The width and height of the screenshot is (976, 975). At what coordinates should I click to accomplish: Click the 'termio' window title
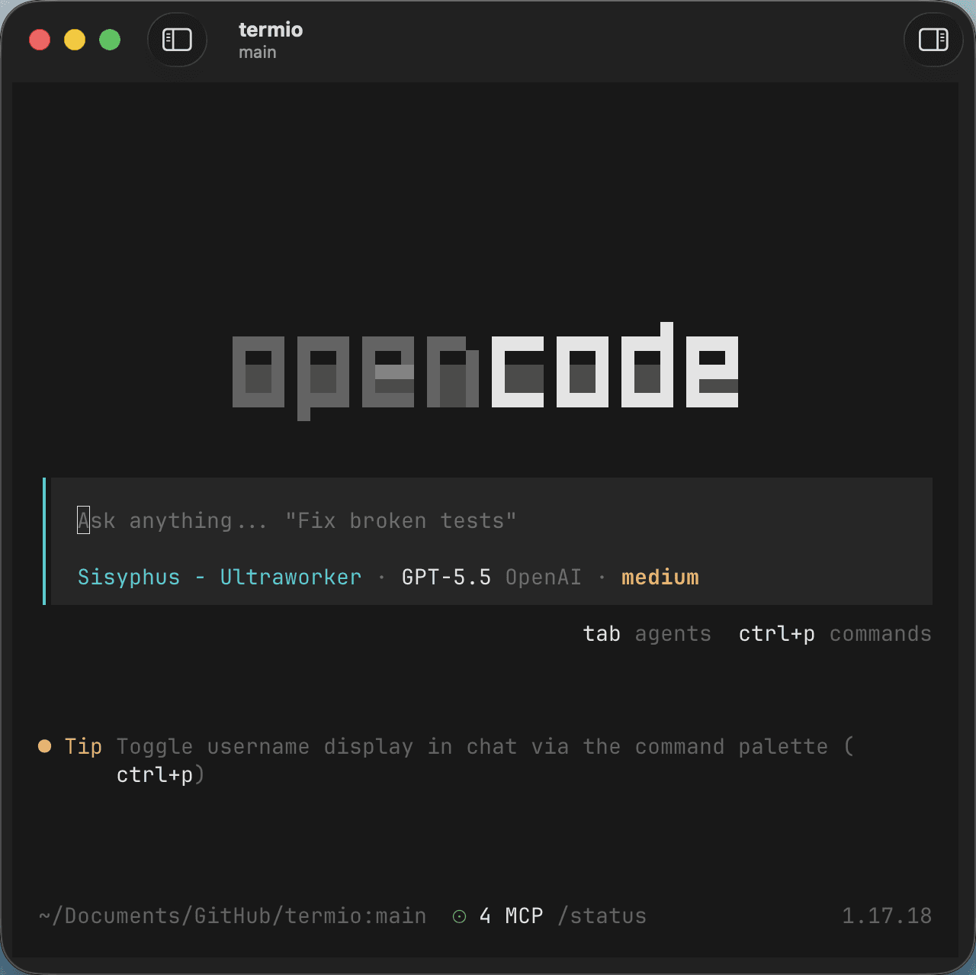click(271, 30)
